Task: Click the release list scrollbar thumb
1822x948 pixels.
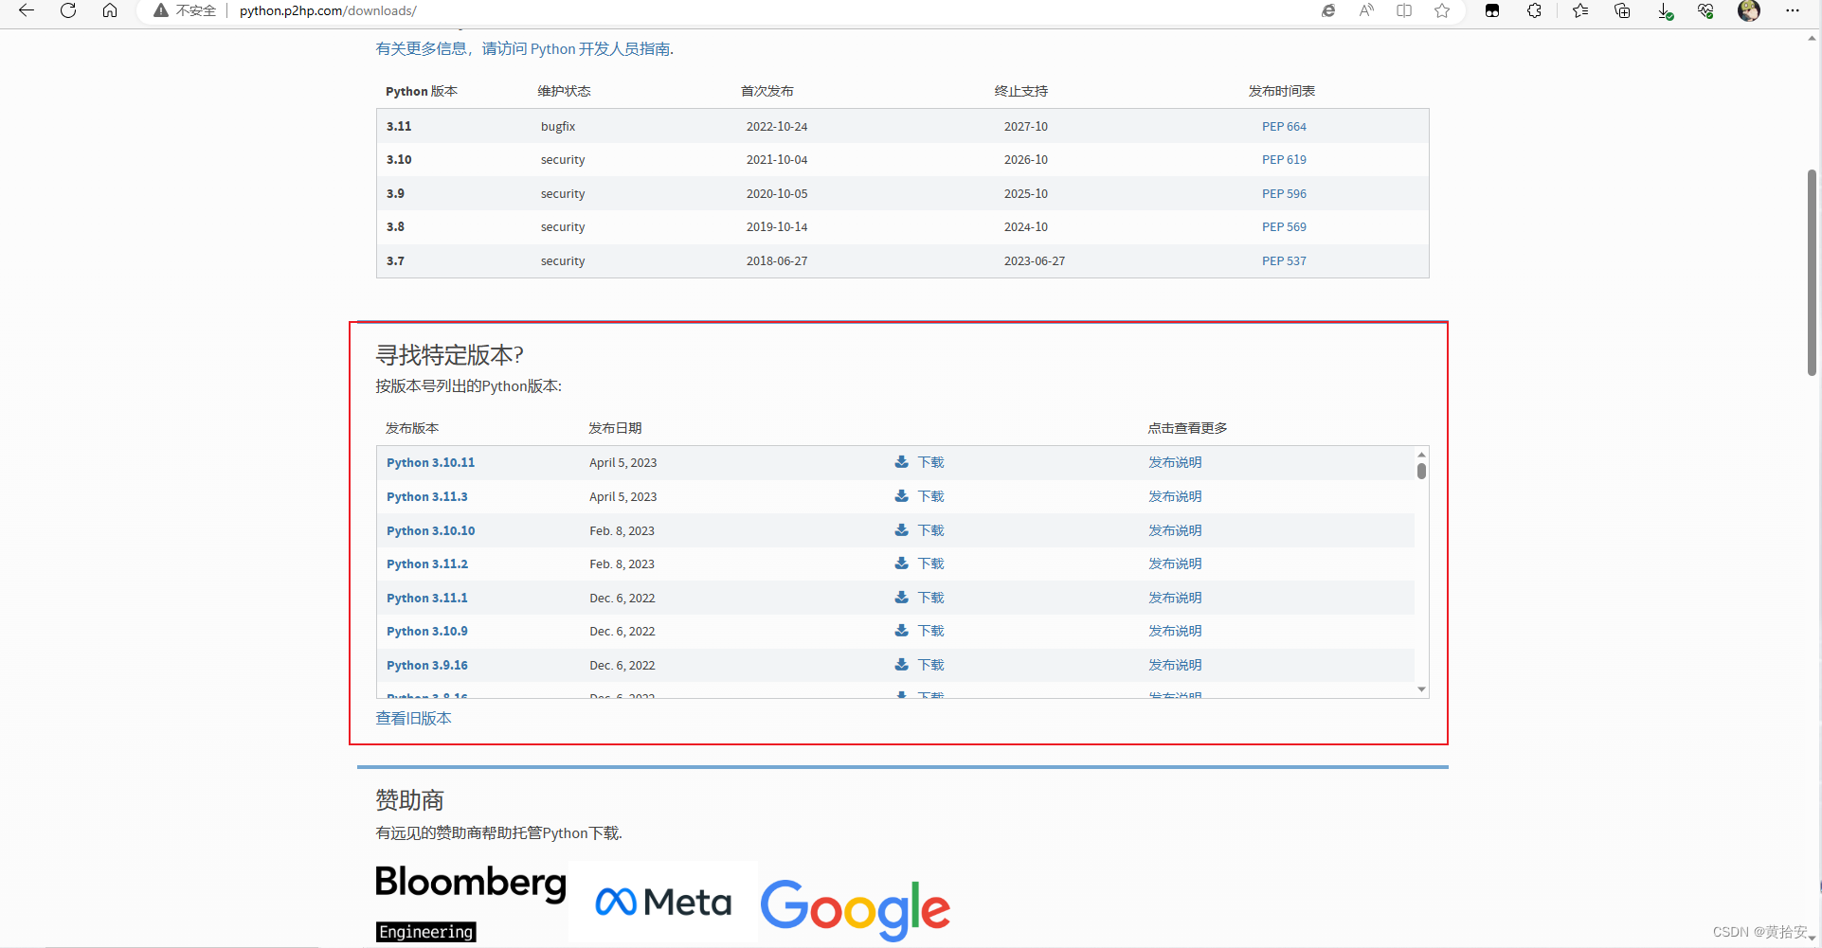Action: (x=1421, y=471)
